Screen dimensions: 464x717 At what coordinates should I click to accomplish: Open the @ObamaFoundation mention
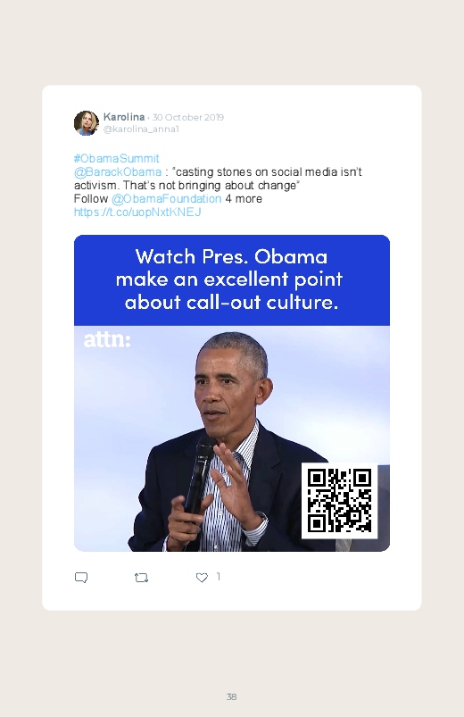click(166, 199)
